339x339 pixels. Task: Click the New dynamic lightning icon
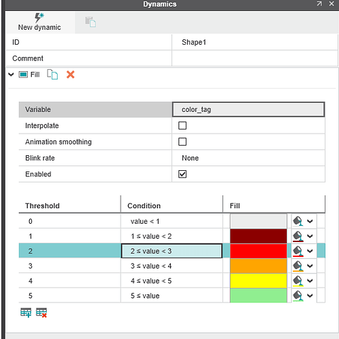39,18
